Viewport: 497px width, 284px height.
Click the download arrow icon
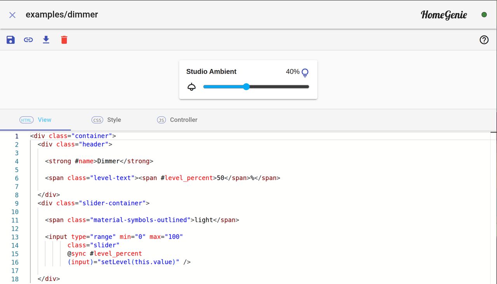click(46, 40)
